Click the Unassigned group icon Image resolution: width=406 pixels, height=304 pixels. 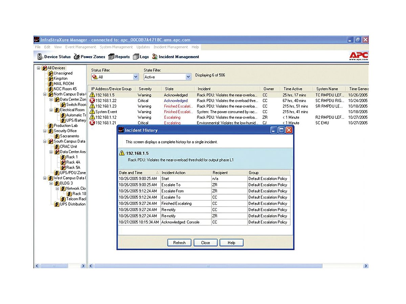pyautogui.click(x=50, y=73)
